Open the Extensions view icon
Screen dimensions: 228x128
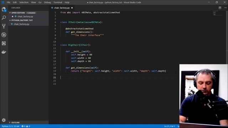point(4,43)
